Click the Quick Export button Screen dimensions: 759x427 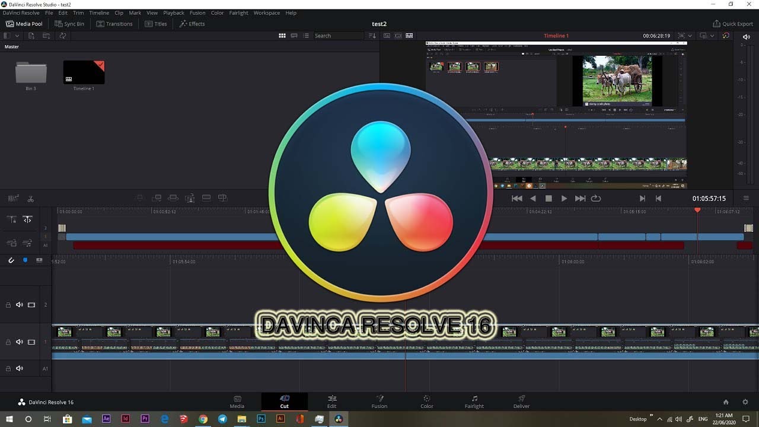(x=733, y=24)
